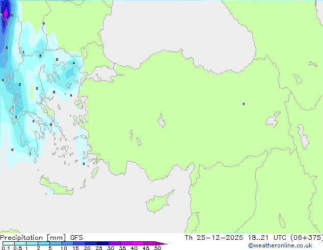This screenshot has height=250, width=323.
Task: Click the '35' legend scale label
Action: (x=122, y=248)
